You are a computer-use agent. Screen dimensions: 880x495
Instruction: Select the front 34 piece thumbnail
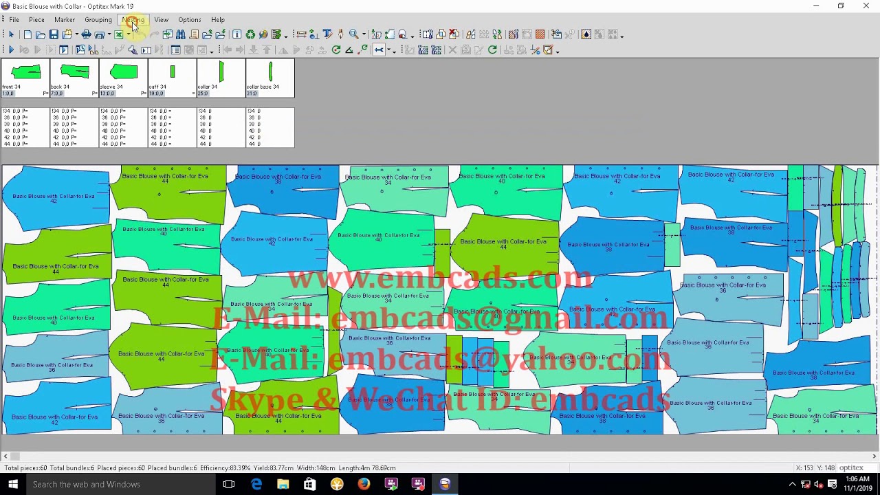(25, 78)
